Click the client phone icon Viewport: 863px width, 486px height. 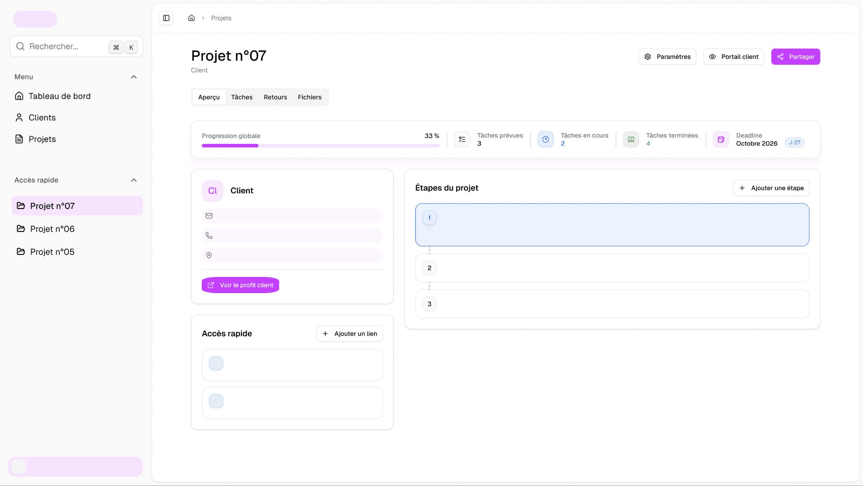(209, 236)
